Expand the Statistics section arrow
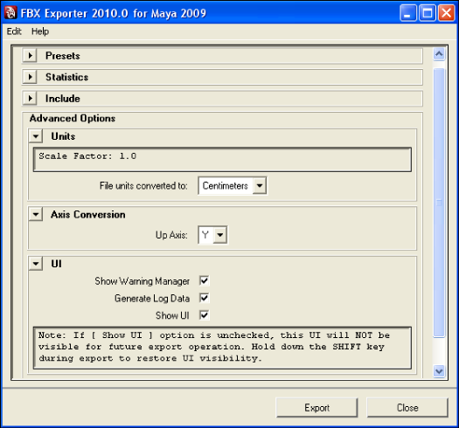 (x=30, y=77)
